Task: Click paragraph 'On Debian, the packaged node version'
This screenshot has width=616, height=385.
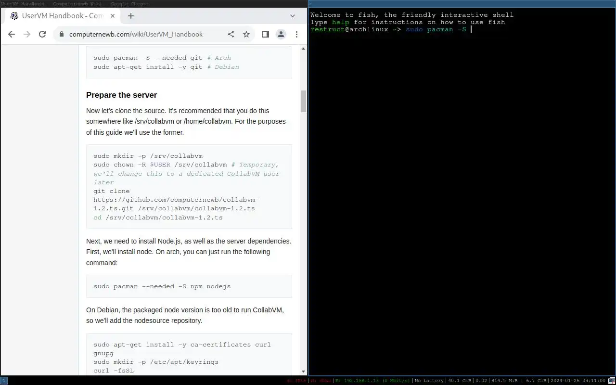Action: pyautogui.click(x=185, y=315)
